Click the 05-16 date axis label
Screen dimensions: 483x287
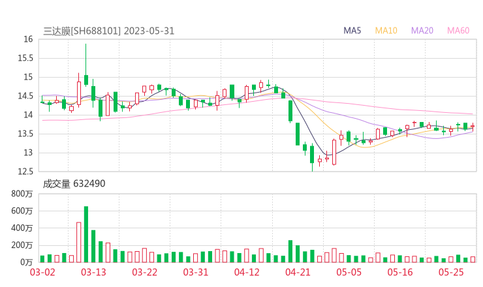point(400,272)
